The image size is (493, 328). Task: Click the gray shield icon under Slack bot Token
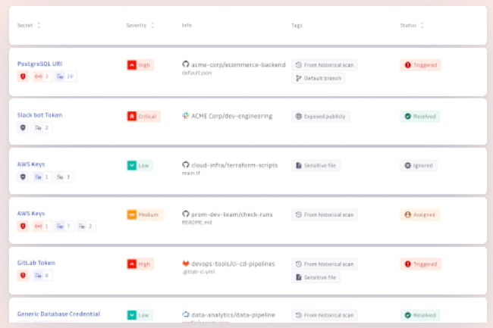22,127
